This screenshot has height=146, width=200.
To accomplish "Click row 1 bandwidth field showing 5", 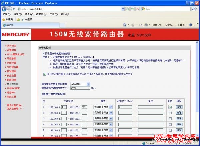I will [x=125, y=107].
